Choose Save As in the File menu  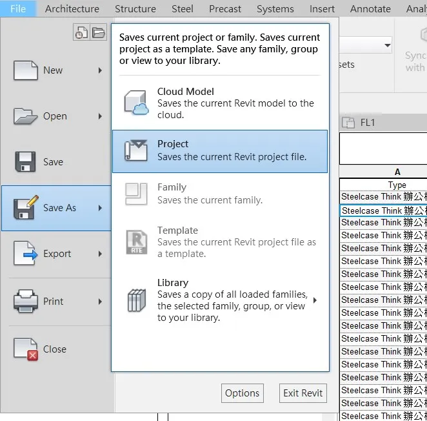56,208
